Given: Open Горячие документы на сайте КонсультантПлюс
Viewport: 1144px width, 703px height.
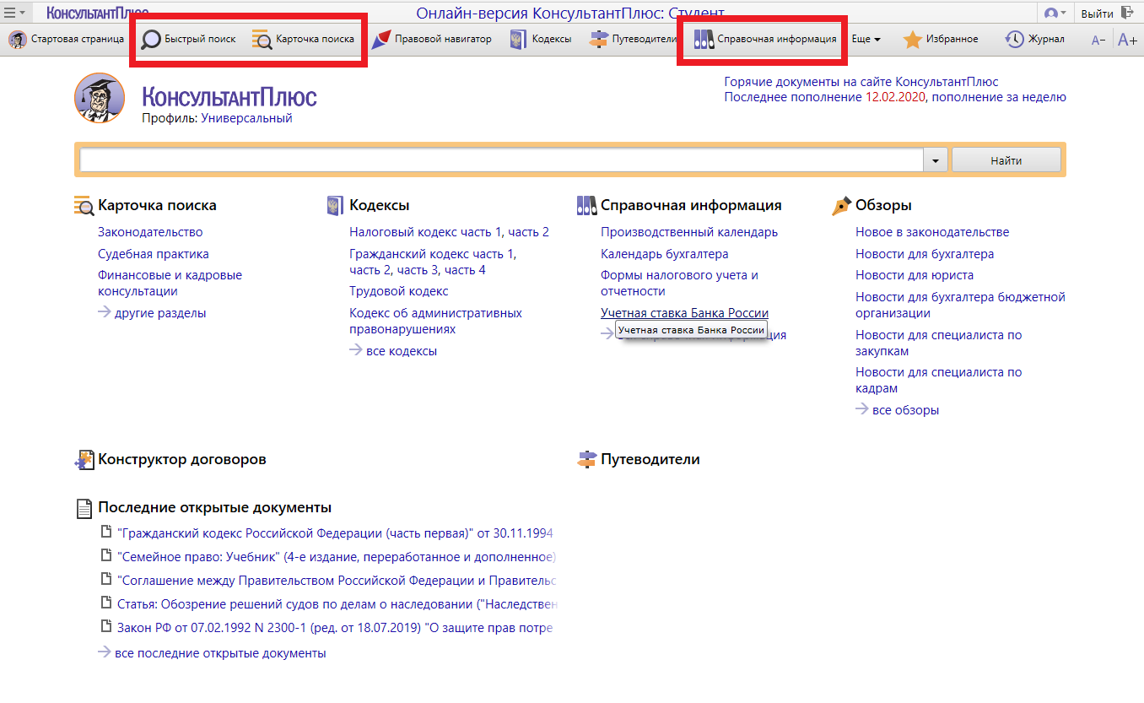Looking at the screenshot, I should click(x=861, y=82).
